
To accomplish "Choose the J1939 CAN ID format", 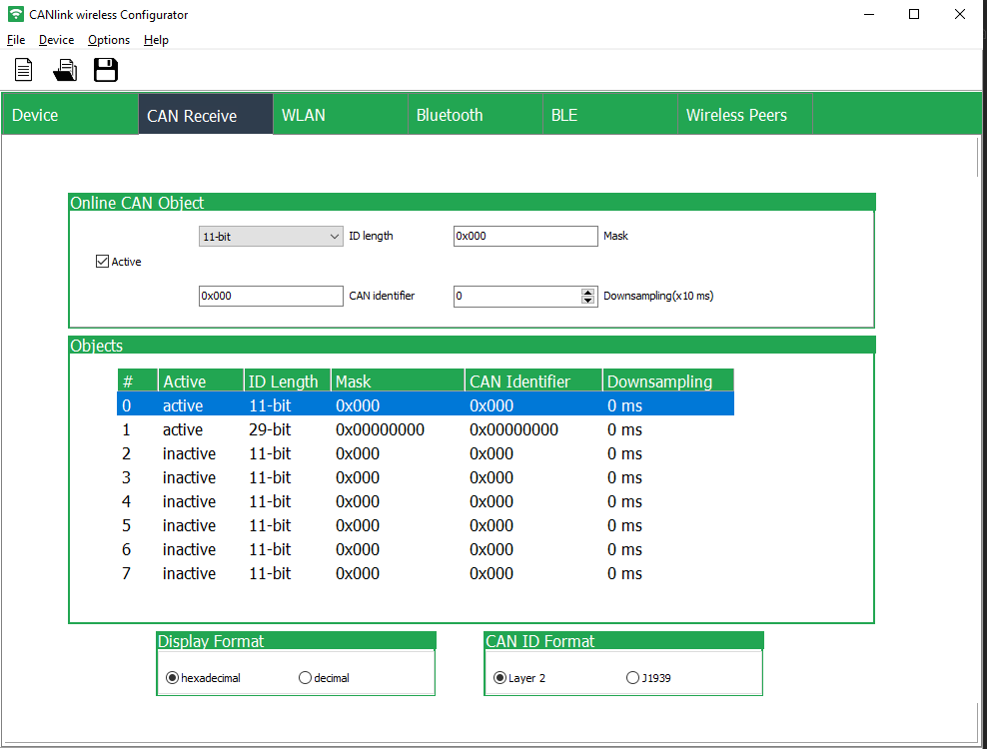I will (x=632, y=678).
